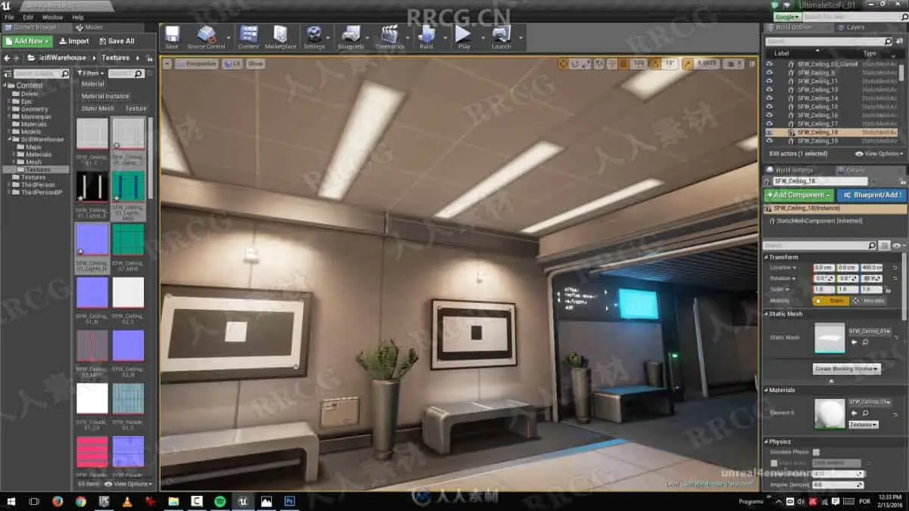Open Content Browser View Options

[x=128, y=484]
